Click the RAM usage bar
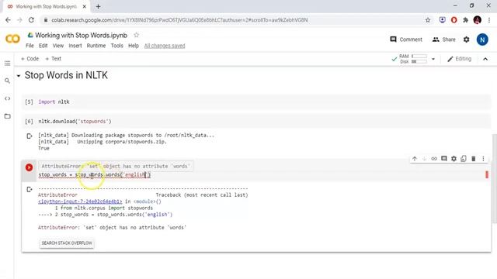This screenshot has width=497, height=279. (x=419, y=57)
